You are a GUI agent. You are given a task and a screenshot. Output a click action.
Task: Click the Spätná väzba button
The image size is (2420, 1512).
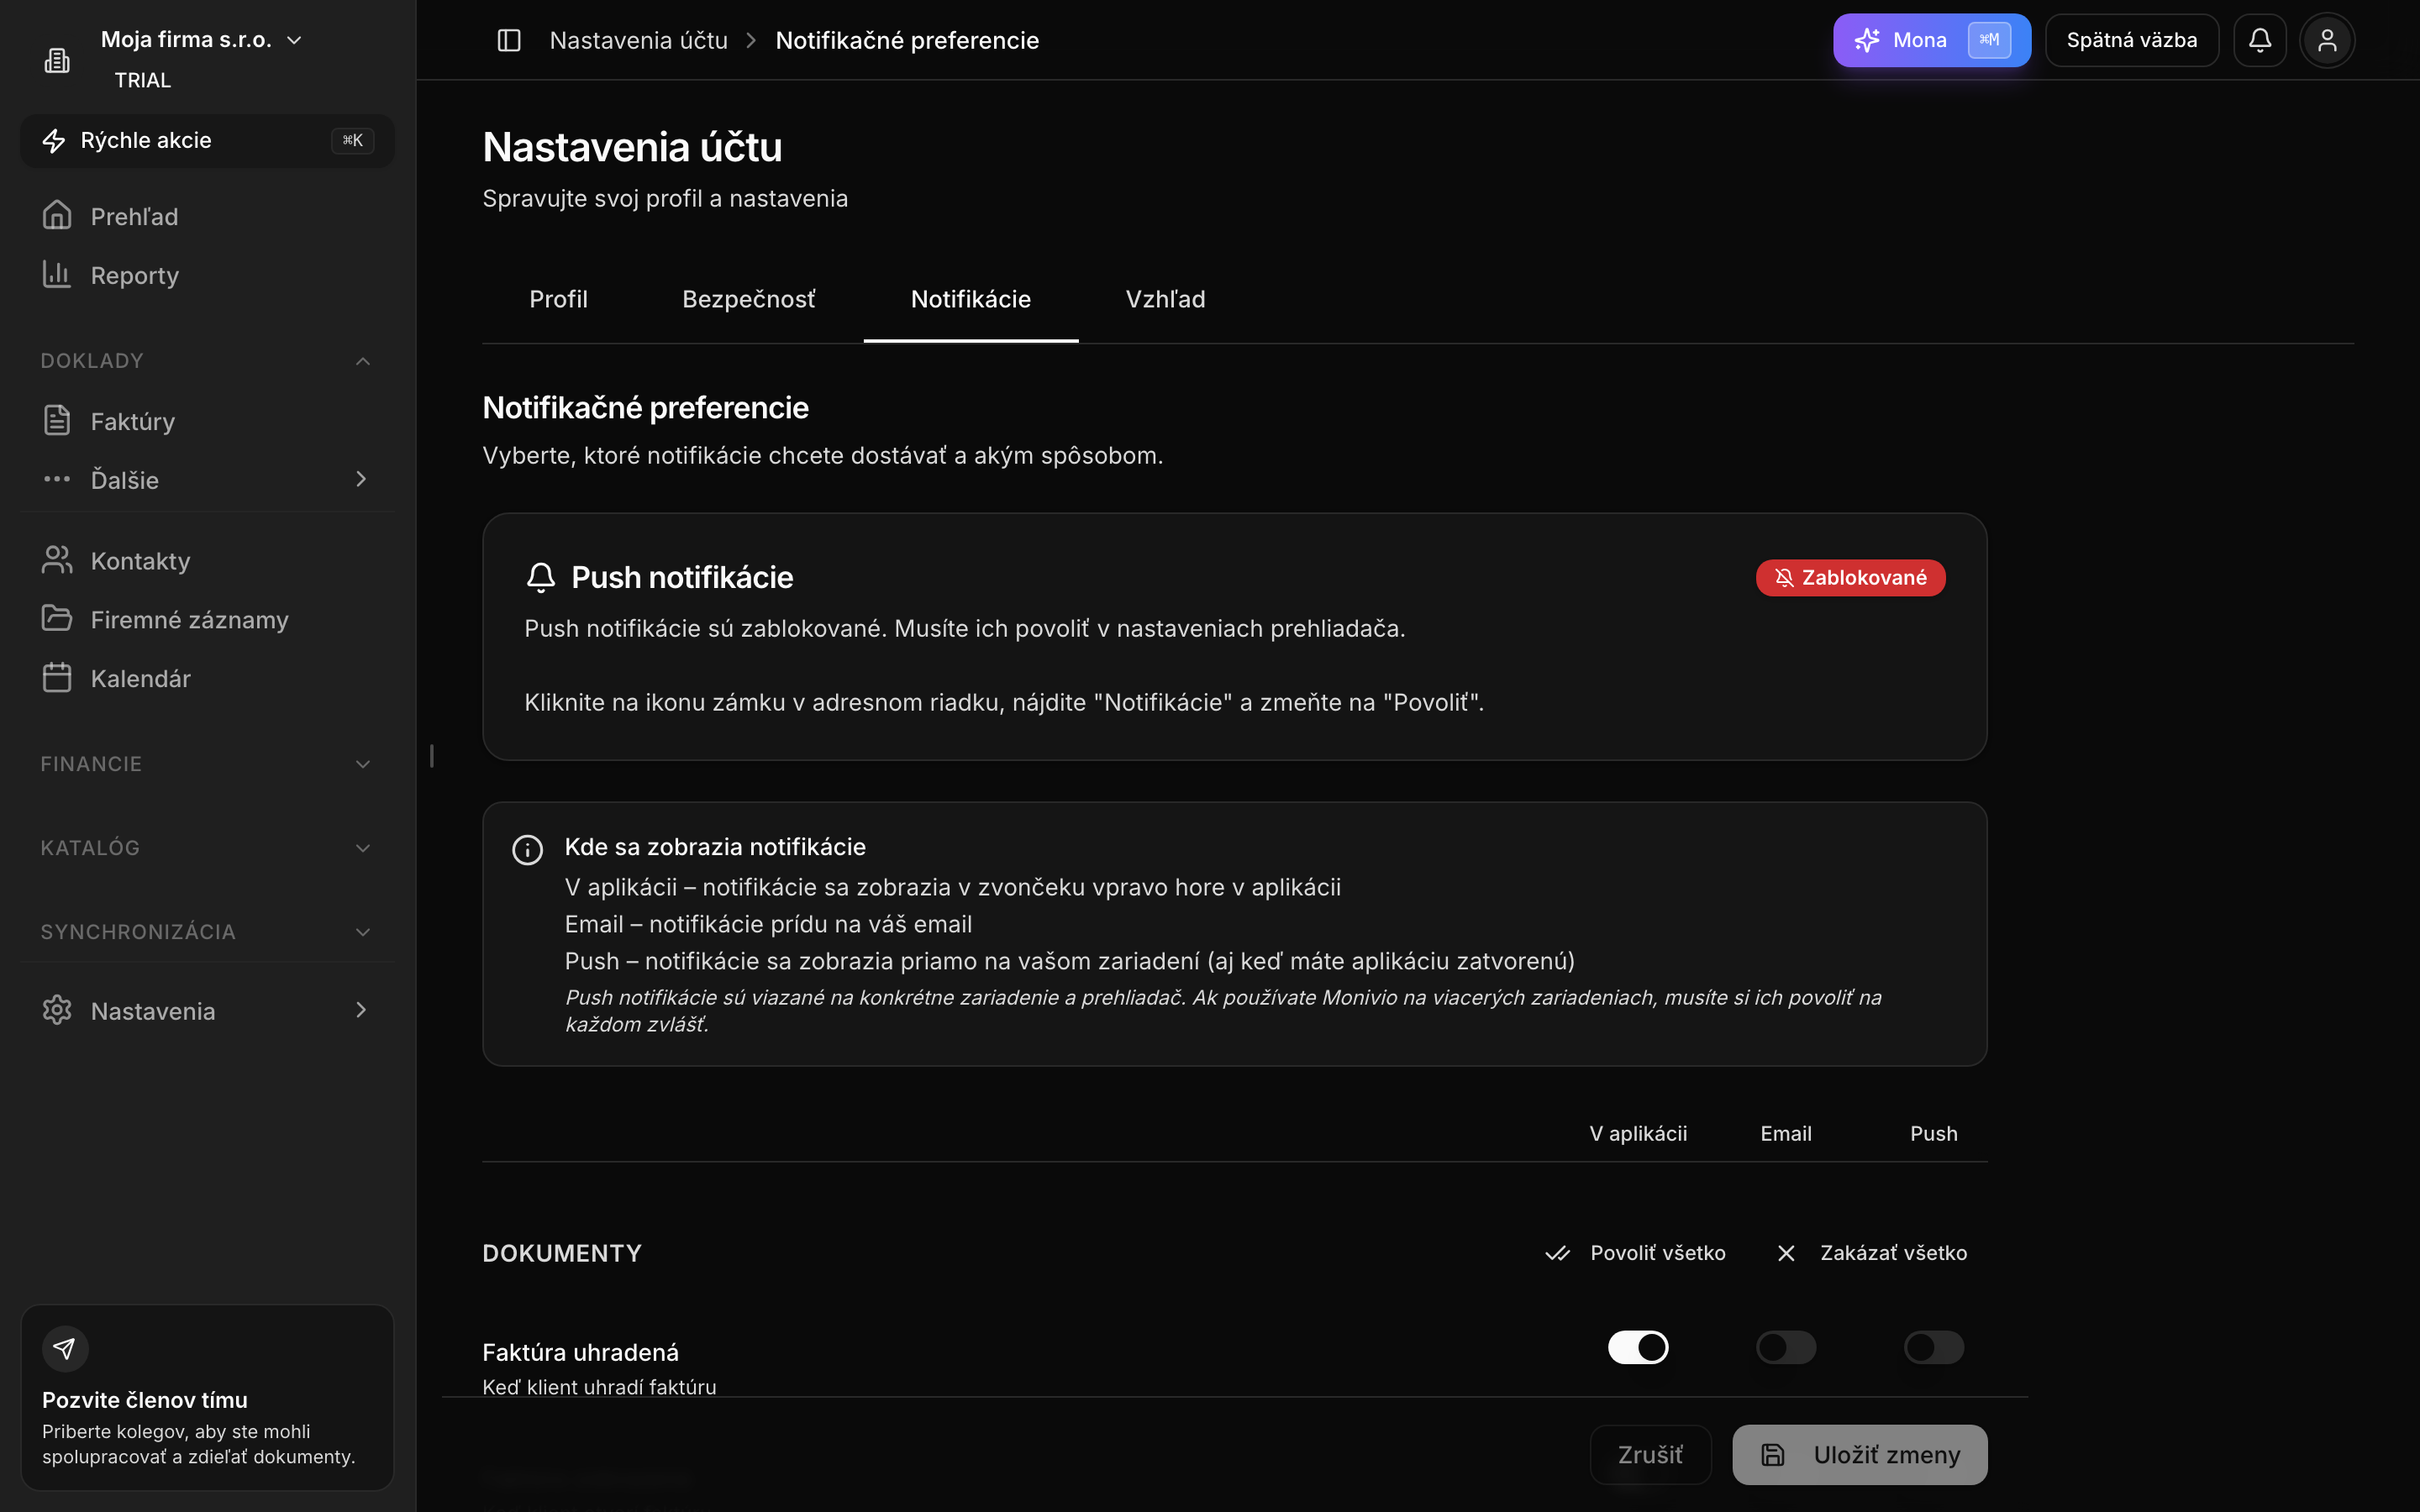[2131, 40]
